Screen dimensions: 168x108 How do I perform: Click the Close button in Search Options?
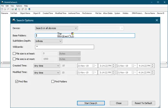(119, 103)
